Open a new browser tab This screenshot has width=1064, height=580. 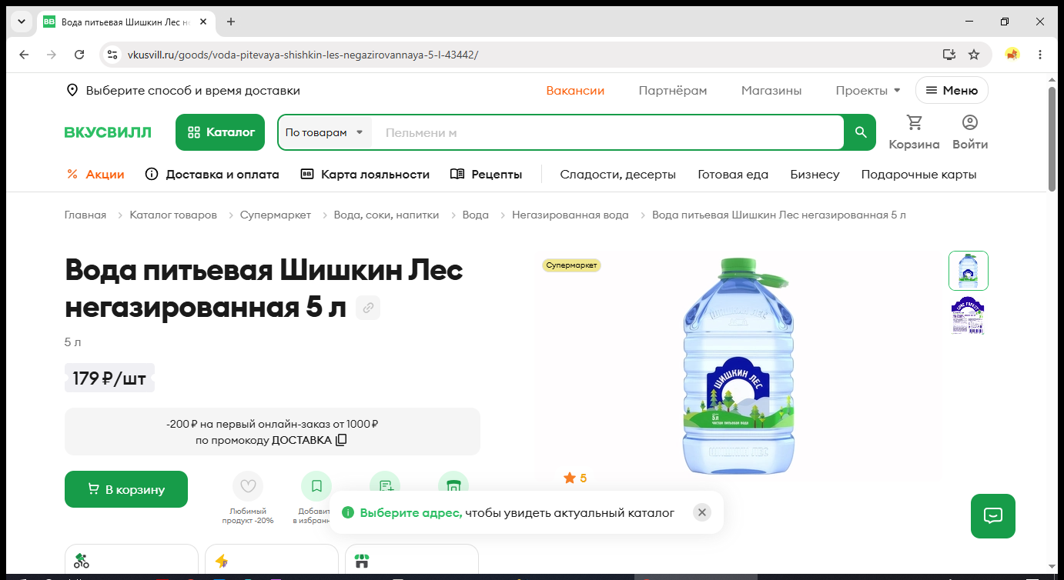pyautogui.click(x=231, y=22)
